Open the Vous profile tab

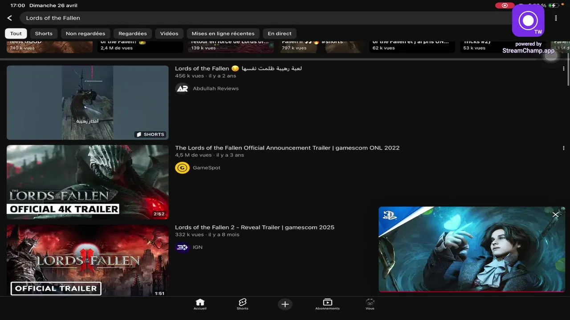[x=370, y=304]
